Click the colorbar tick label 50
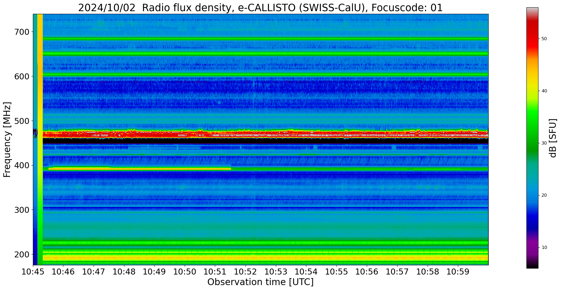The width and height of the screenshot is (561, 290). 544,39
